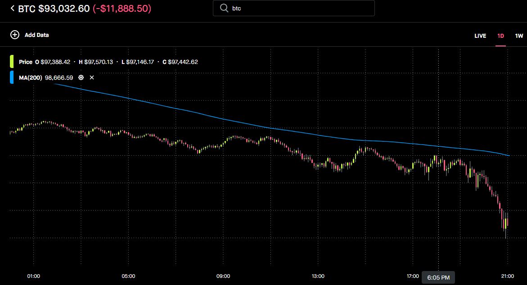Focus the search field containing btc
Viewport: 527px width, 285px height.
tap(294, 8)
